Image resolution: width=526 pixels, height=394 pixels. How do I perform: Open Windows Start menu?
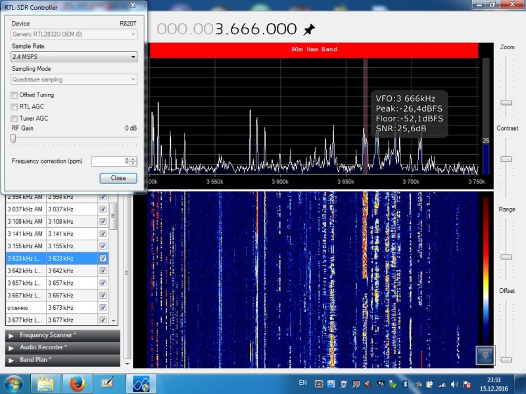coord(14,384)
